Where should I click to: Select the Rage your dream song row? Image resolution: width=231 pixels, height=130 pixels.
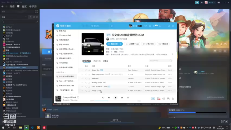pyautogui.click(x=127, y=74)
